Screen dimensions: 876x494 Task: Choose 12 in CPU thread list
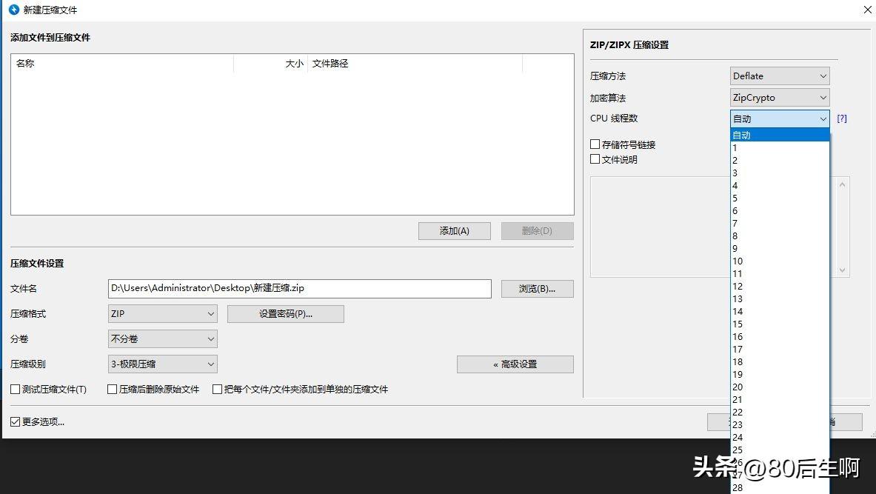[780, 286]
